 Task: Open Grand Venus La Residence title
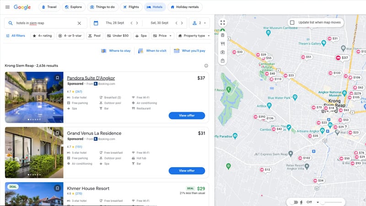[94, 133]
